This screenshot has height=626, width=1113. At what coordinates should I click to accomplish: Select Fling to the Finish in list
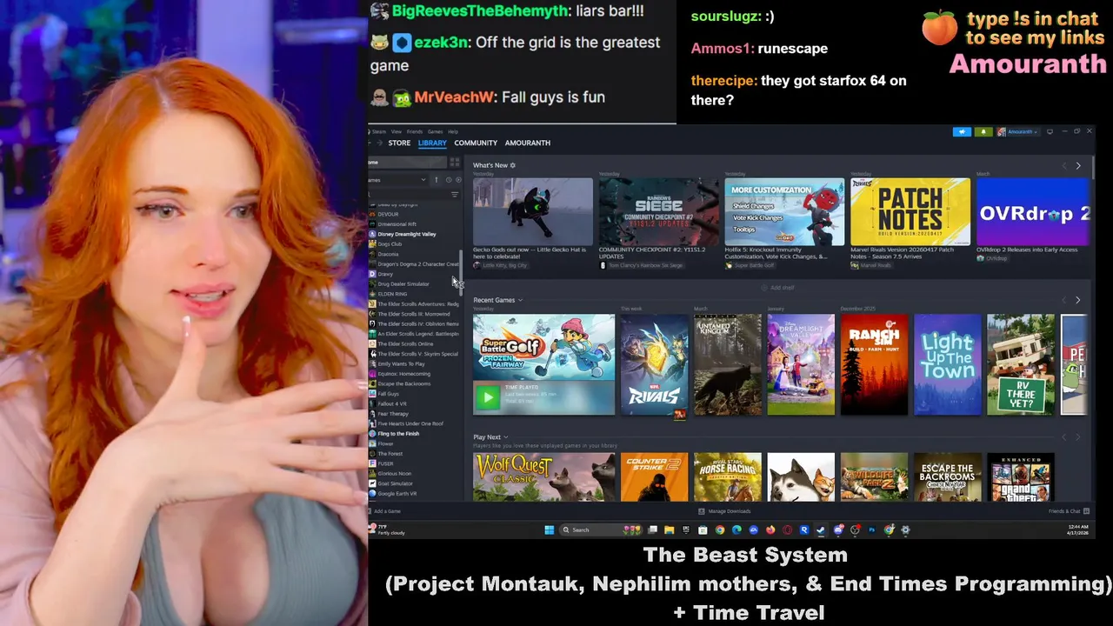[x=398, y=433]
